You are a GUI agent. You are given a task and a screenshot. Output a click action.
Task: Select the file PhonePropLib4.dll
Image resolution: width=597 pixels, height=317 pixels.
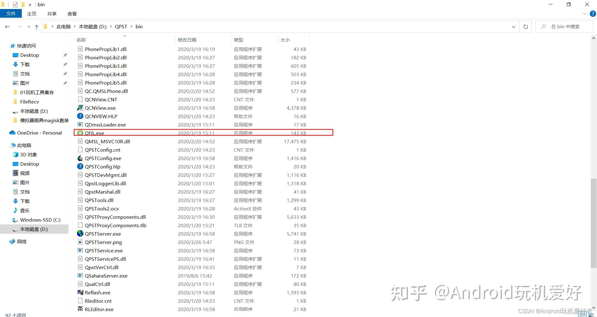(106, 74)
